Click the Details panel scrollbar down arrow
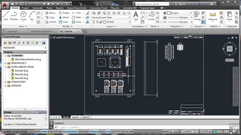The height and width of the screenshot is (135, 241). [x=45, y=124]
